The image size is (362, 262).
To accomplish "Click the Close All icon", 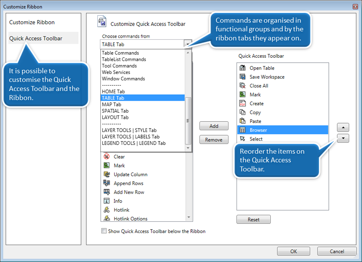I will pos(242,86).
